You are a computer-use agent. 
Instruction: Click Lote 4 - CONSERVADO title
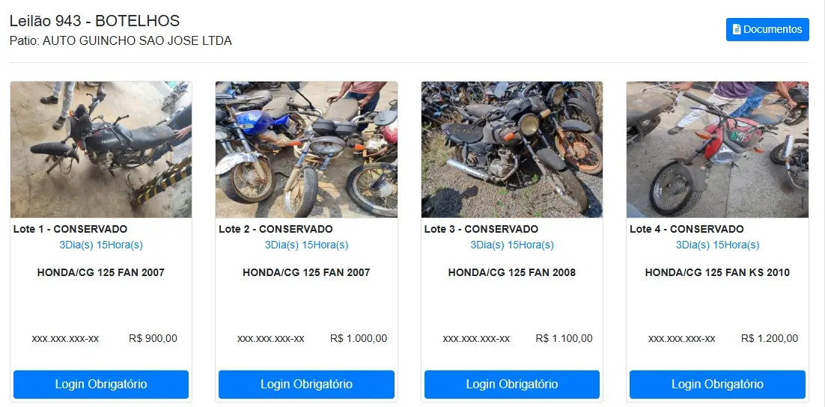coord(687,229)
